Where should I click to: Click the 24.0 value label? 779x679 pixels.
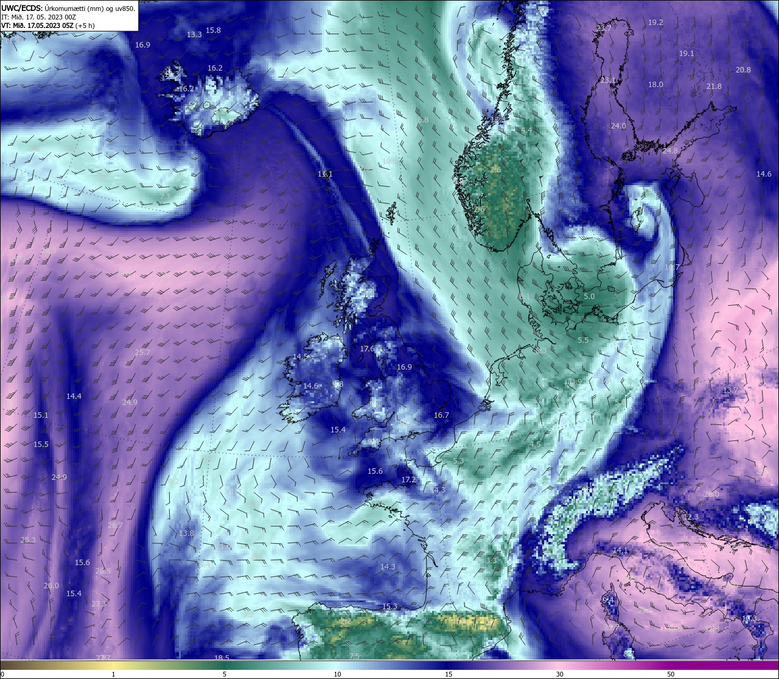pyautogui.click(x=618, y=126)
